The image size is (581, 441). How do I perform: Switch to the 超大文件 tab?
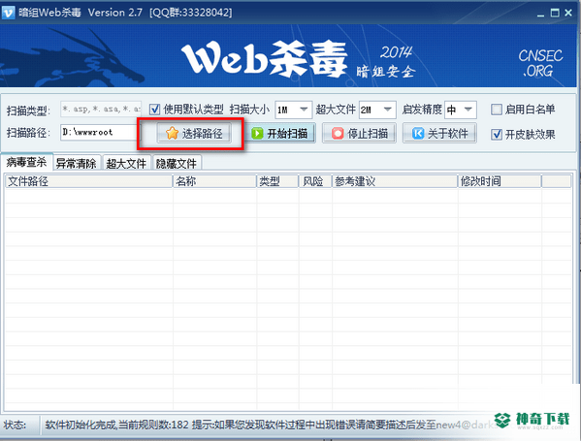coord(126,163)
